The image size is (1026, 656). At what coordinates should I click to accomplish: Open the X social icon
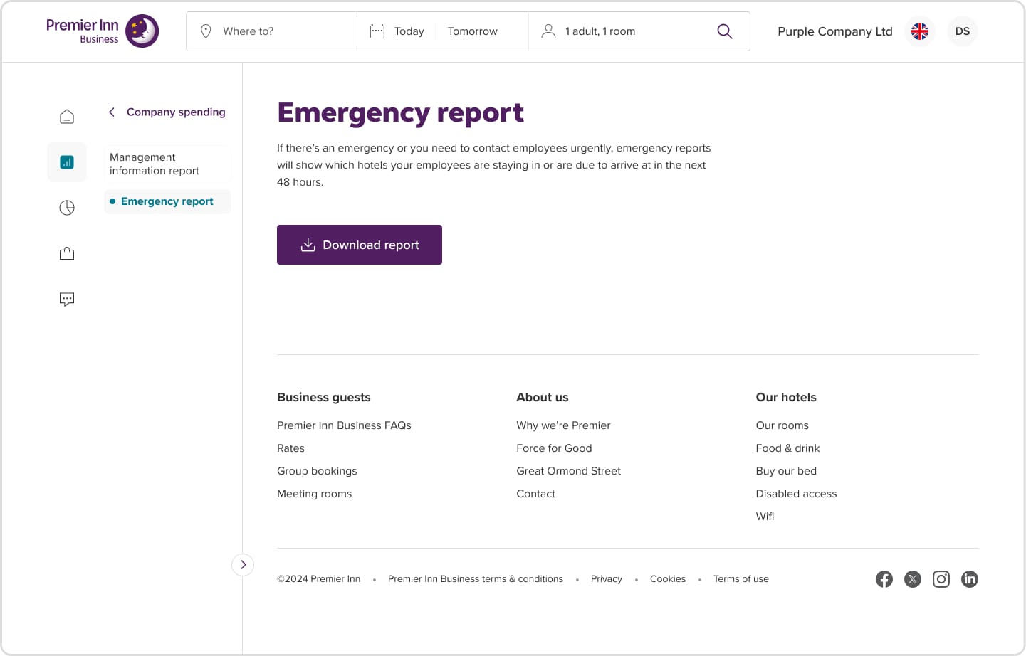(913, 579)
